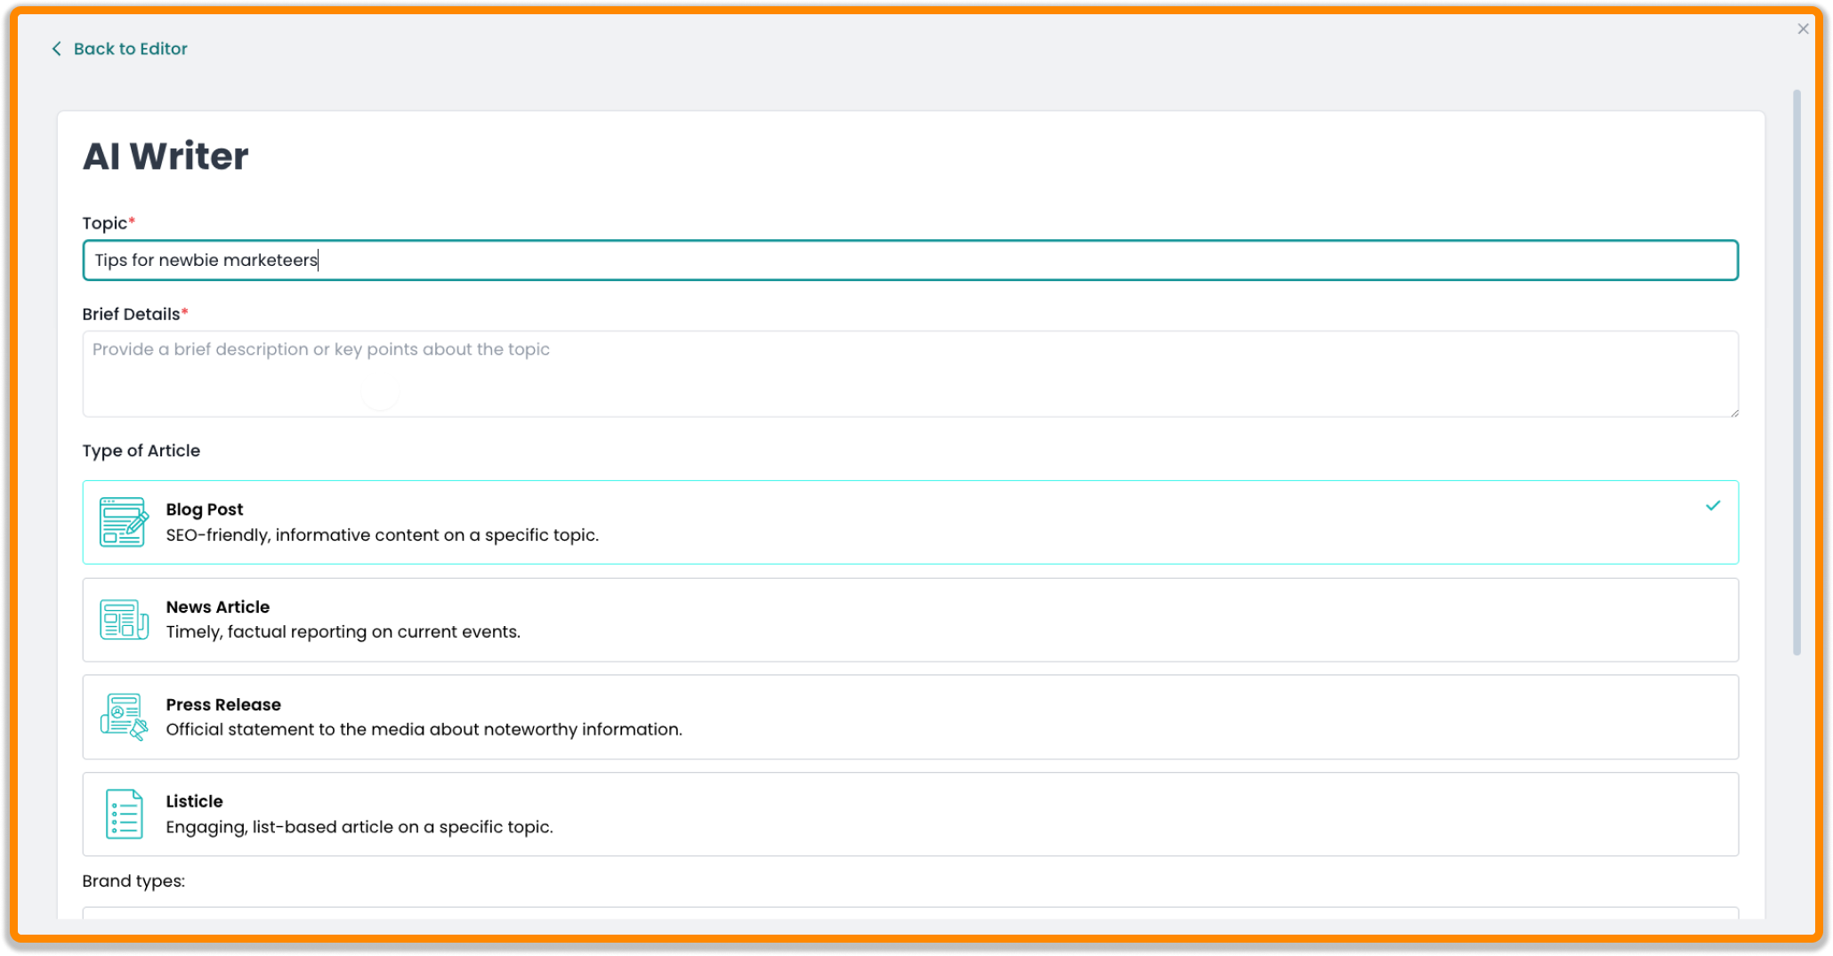Viewport: 1833px width, 956px height.
Task: Click the News Article newspaper icon
Action: [x=124, y=620]
